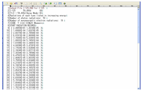
Task: Find next using magnifier with down arrow
Action: click(x=45, y=3)
